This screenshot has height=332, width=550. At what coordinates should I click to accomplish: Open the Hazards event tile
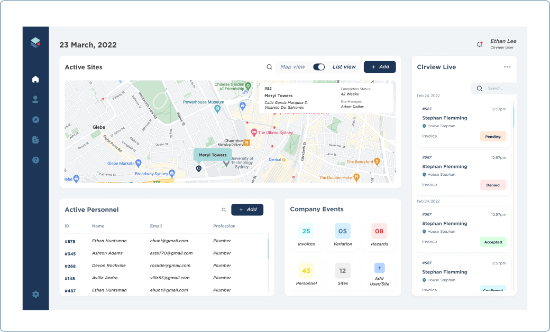click(x=379, y=235)
